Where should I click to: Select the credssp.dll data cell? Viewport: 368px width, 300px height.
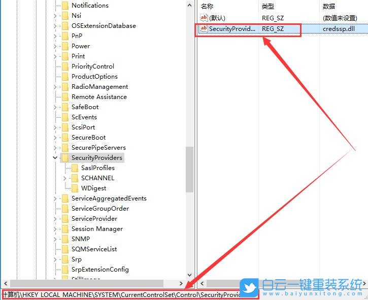339,29
